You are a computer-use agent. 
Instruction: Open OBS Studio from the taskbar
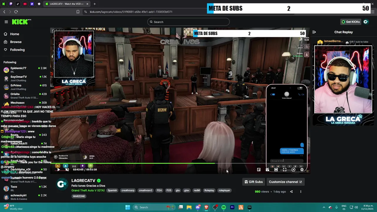[x=215, y=207]
